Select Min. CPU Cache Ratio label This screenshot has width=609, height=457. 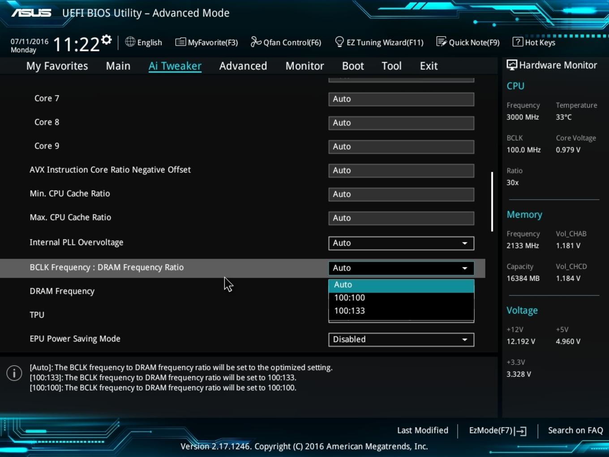click(x=69, y=194)
